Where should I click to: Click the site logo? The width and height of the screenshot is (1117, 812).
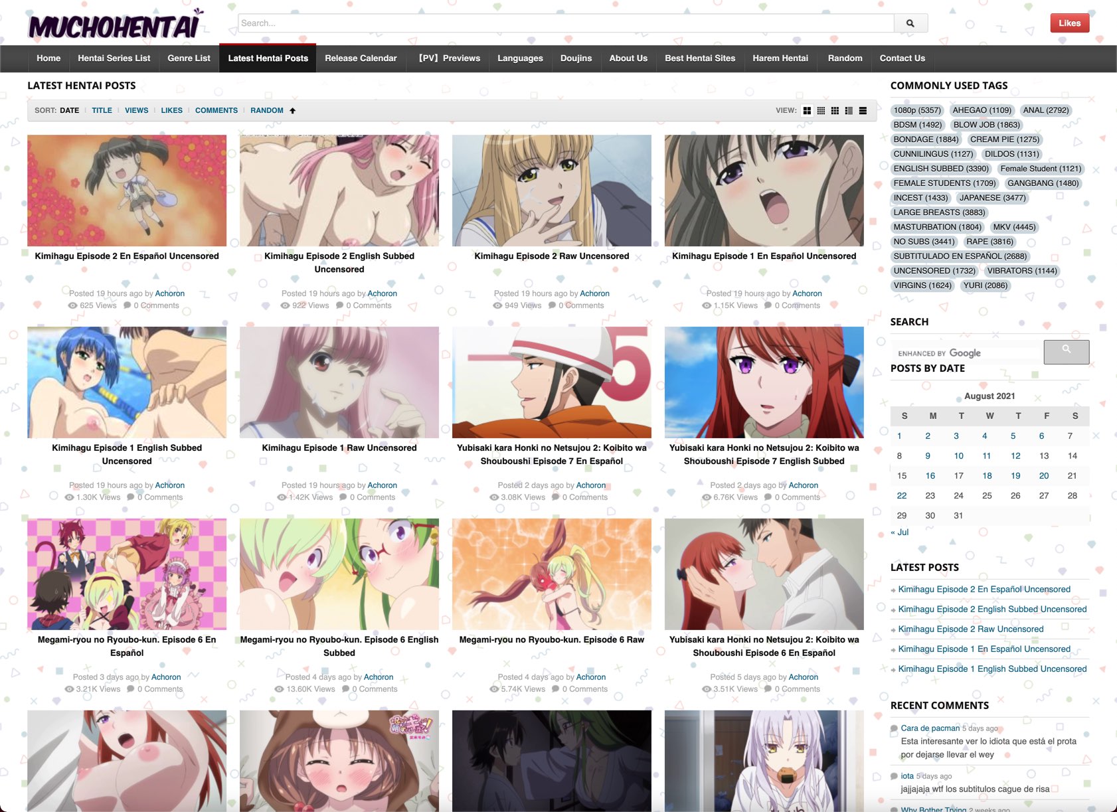pos(116,24)
